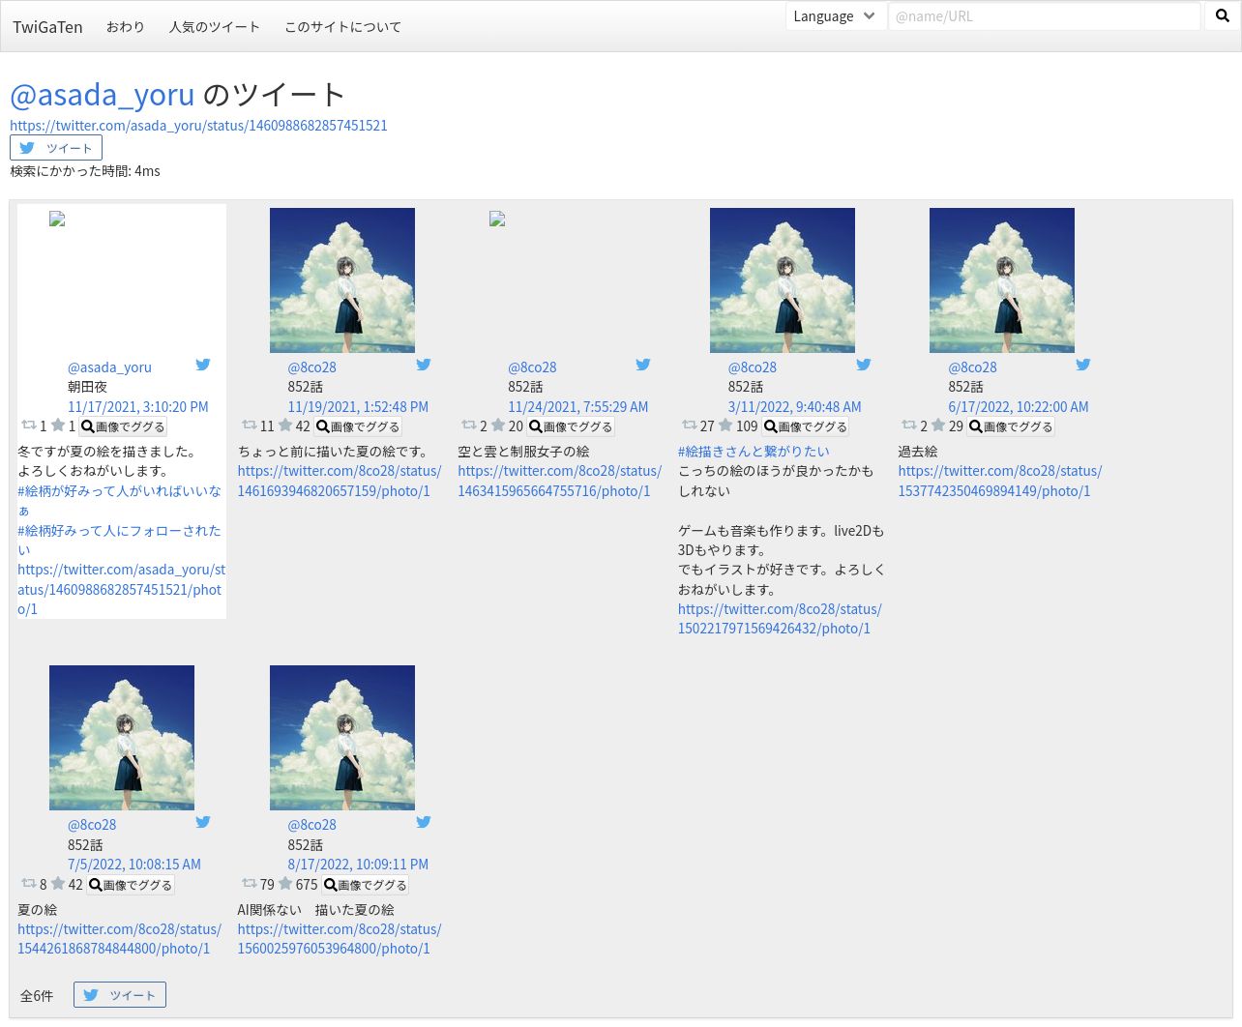
Task: Select the AI関係ない 描いた夏の絵 tweet text
Action: [315, 910]
